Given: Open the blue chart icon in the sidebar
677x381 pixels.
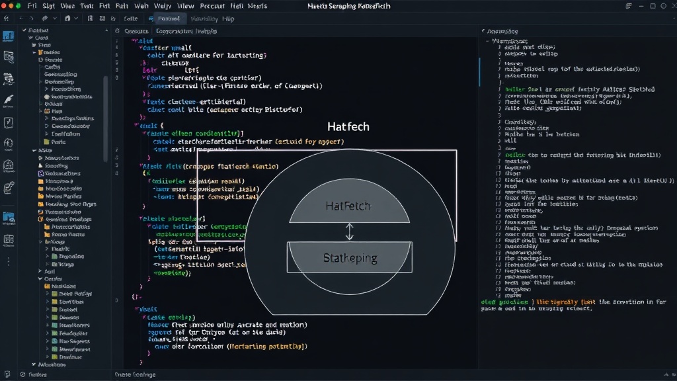Looking at the screenshot, I should click(x=8, y=36).
